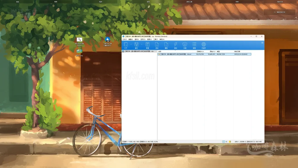Open the 代码页 (Codepage) globe icon
The image size is (298, 168).
point(204,45)
